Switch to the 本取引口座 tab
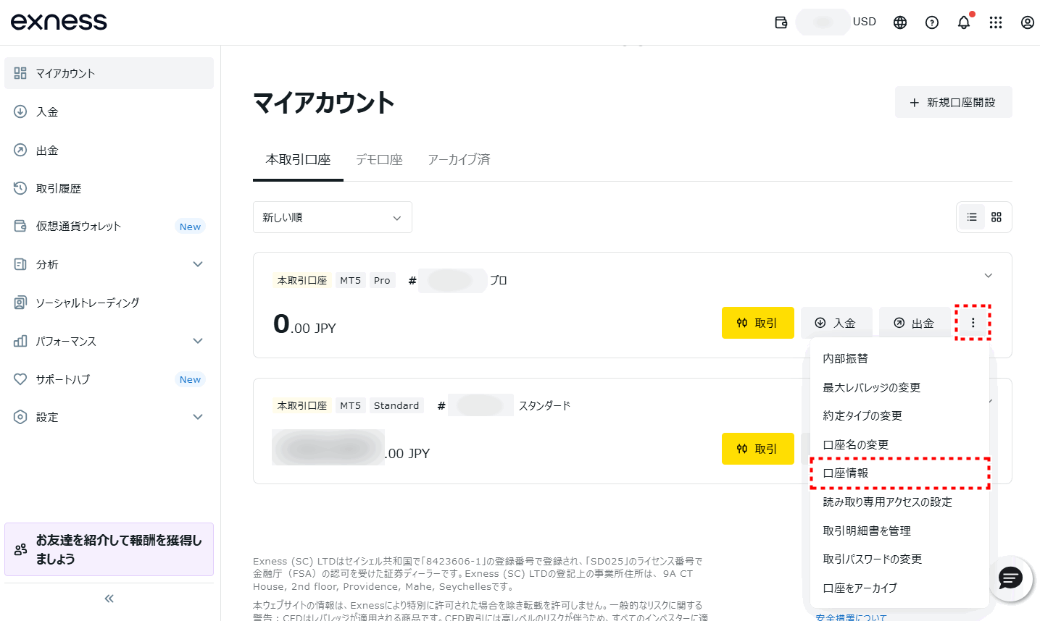Image resolution: width=1040 pixels, height=621 pixels. click(x=298, y=159)
